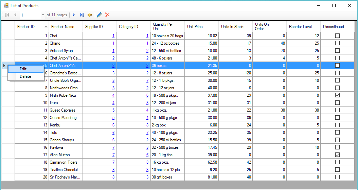Select the Queso Cabrales product name cell
The width and height of the screenshot is (358, 190).
[66, 110]
